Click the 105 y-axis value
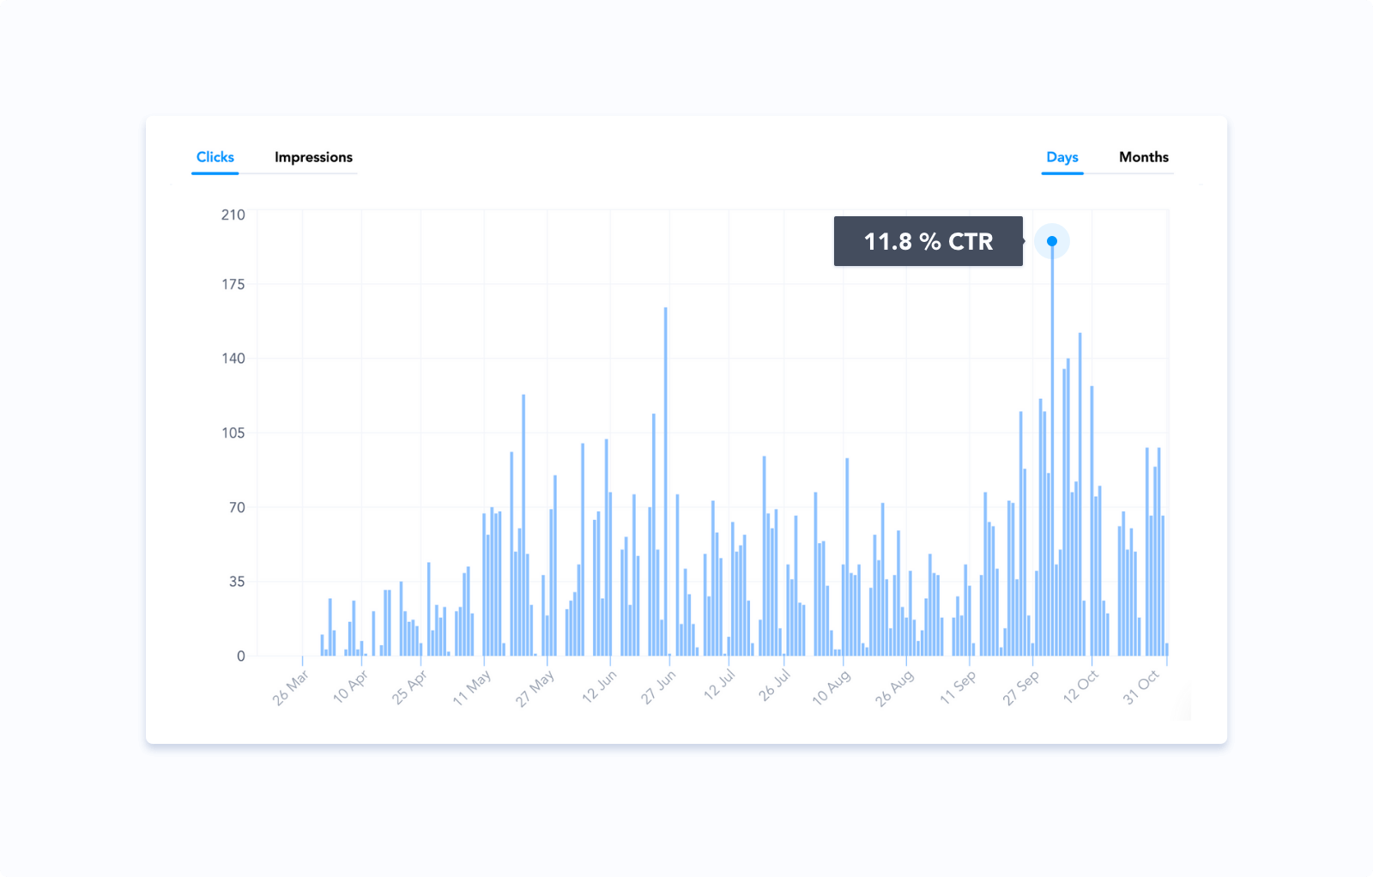 pos(233,433)
